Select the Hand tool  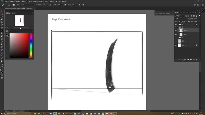2,61
